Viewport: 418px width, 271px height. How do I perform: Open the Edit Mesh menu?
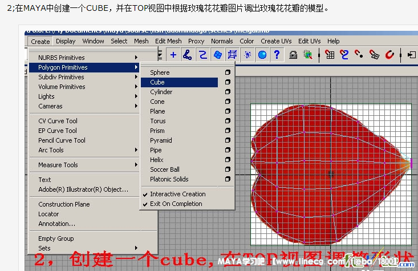coord(168,41)
